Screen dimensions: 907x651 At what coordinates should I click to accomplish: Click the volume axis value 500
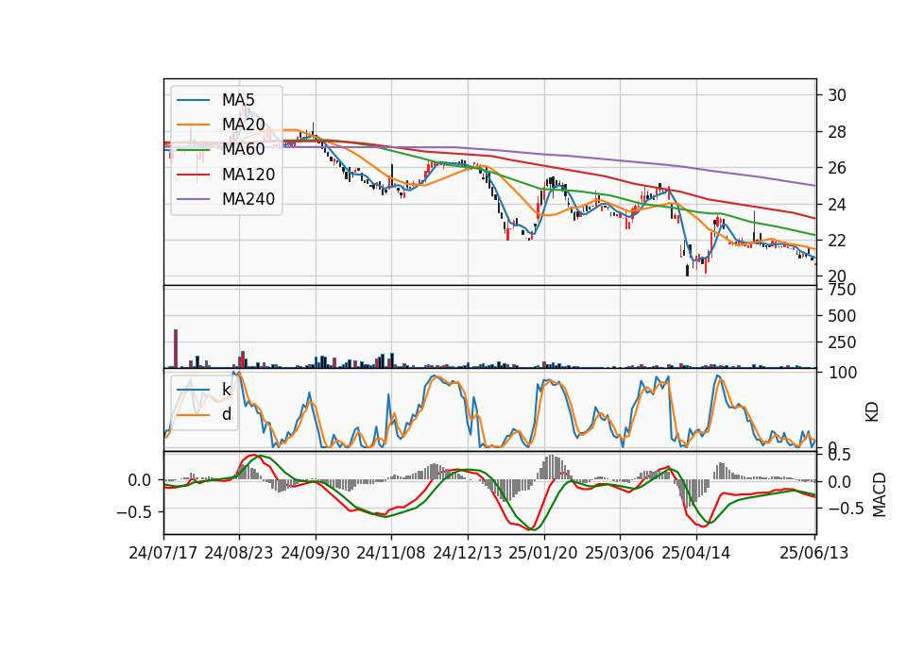click(842, 316)
